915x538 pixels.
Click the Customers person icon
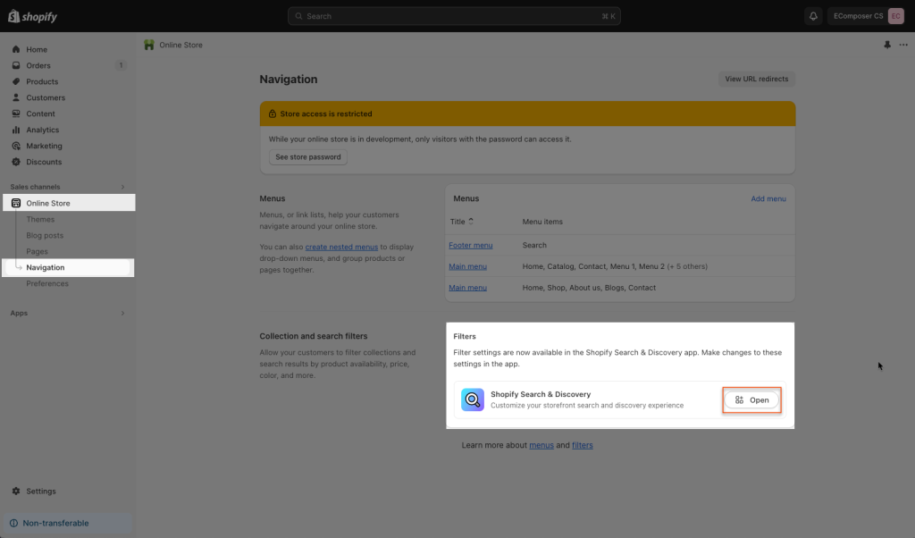coord(16,97)
